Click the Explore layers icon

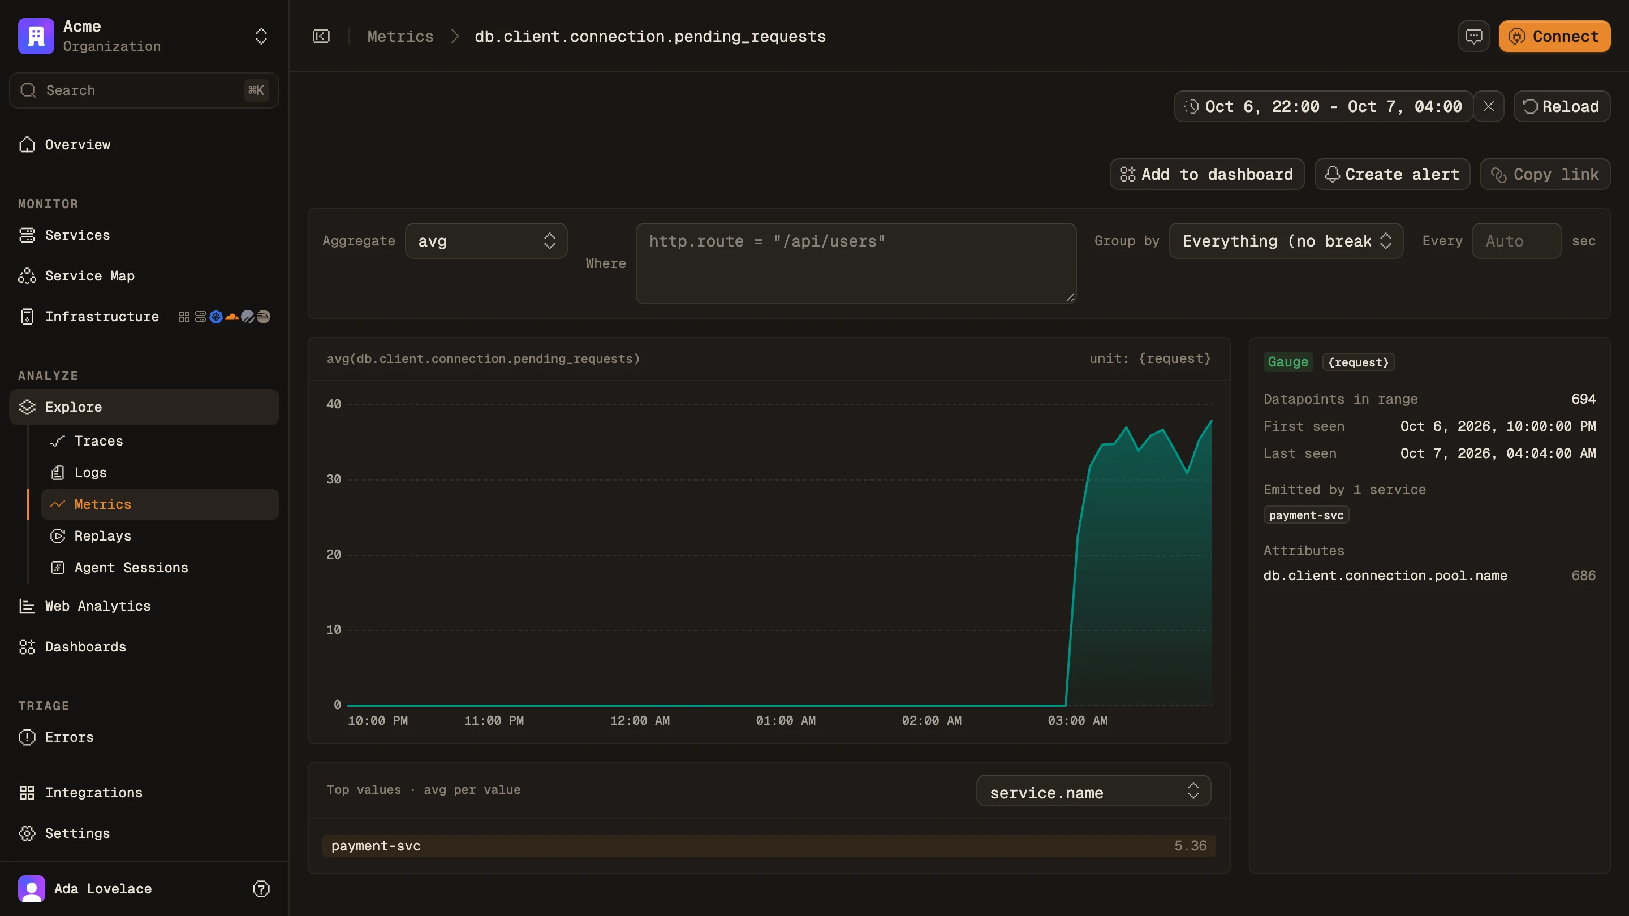pyautogui.click(x=27, y=407)
